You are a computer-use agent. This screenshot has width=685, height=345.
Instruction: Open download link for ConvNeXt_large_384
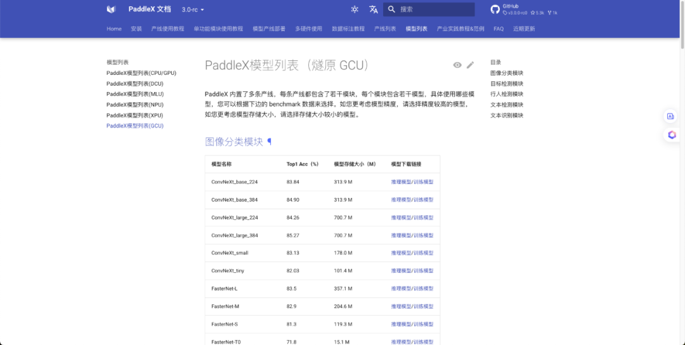tap(412, 235)
